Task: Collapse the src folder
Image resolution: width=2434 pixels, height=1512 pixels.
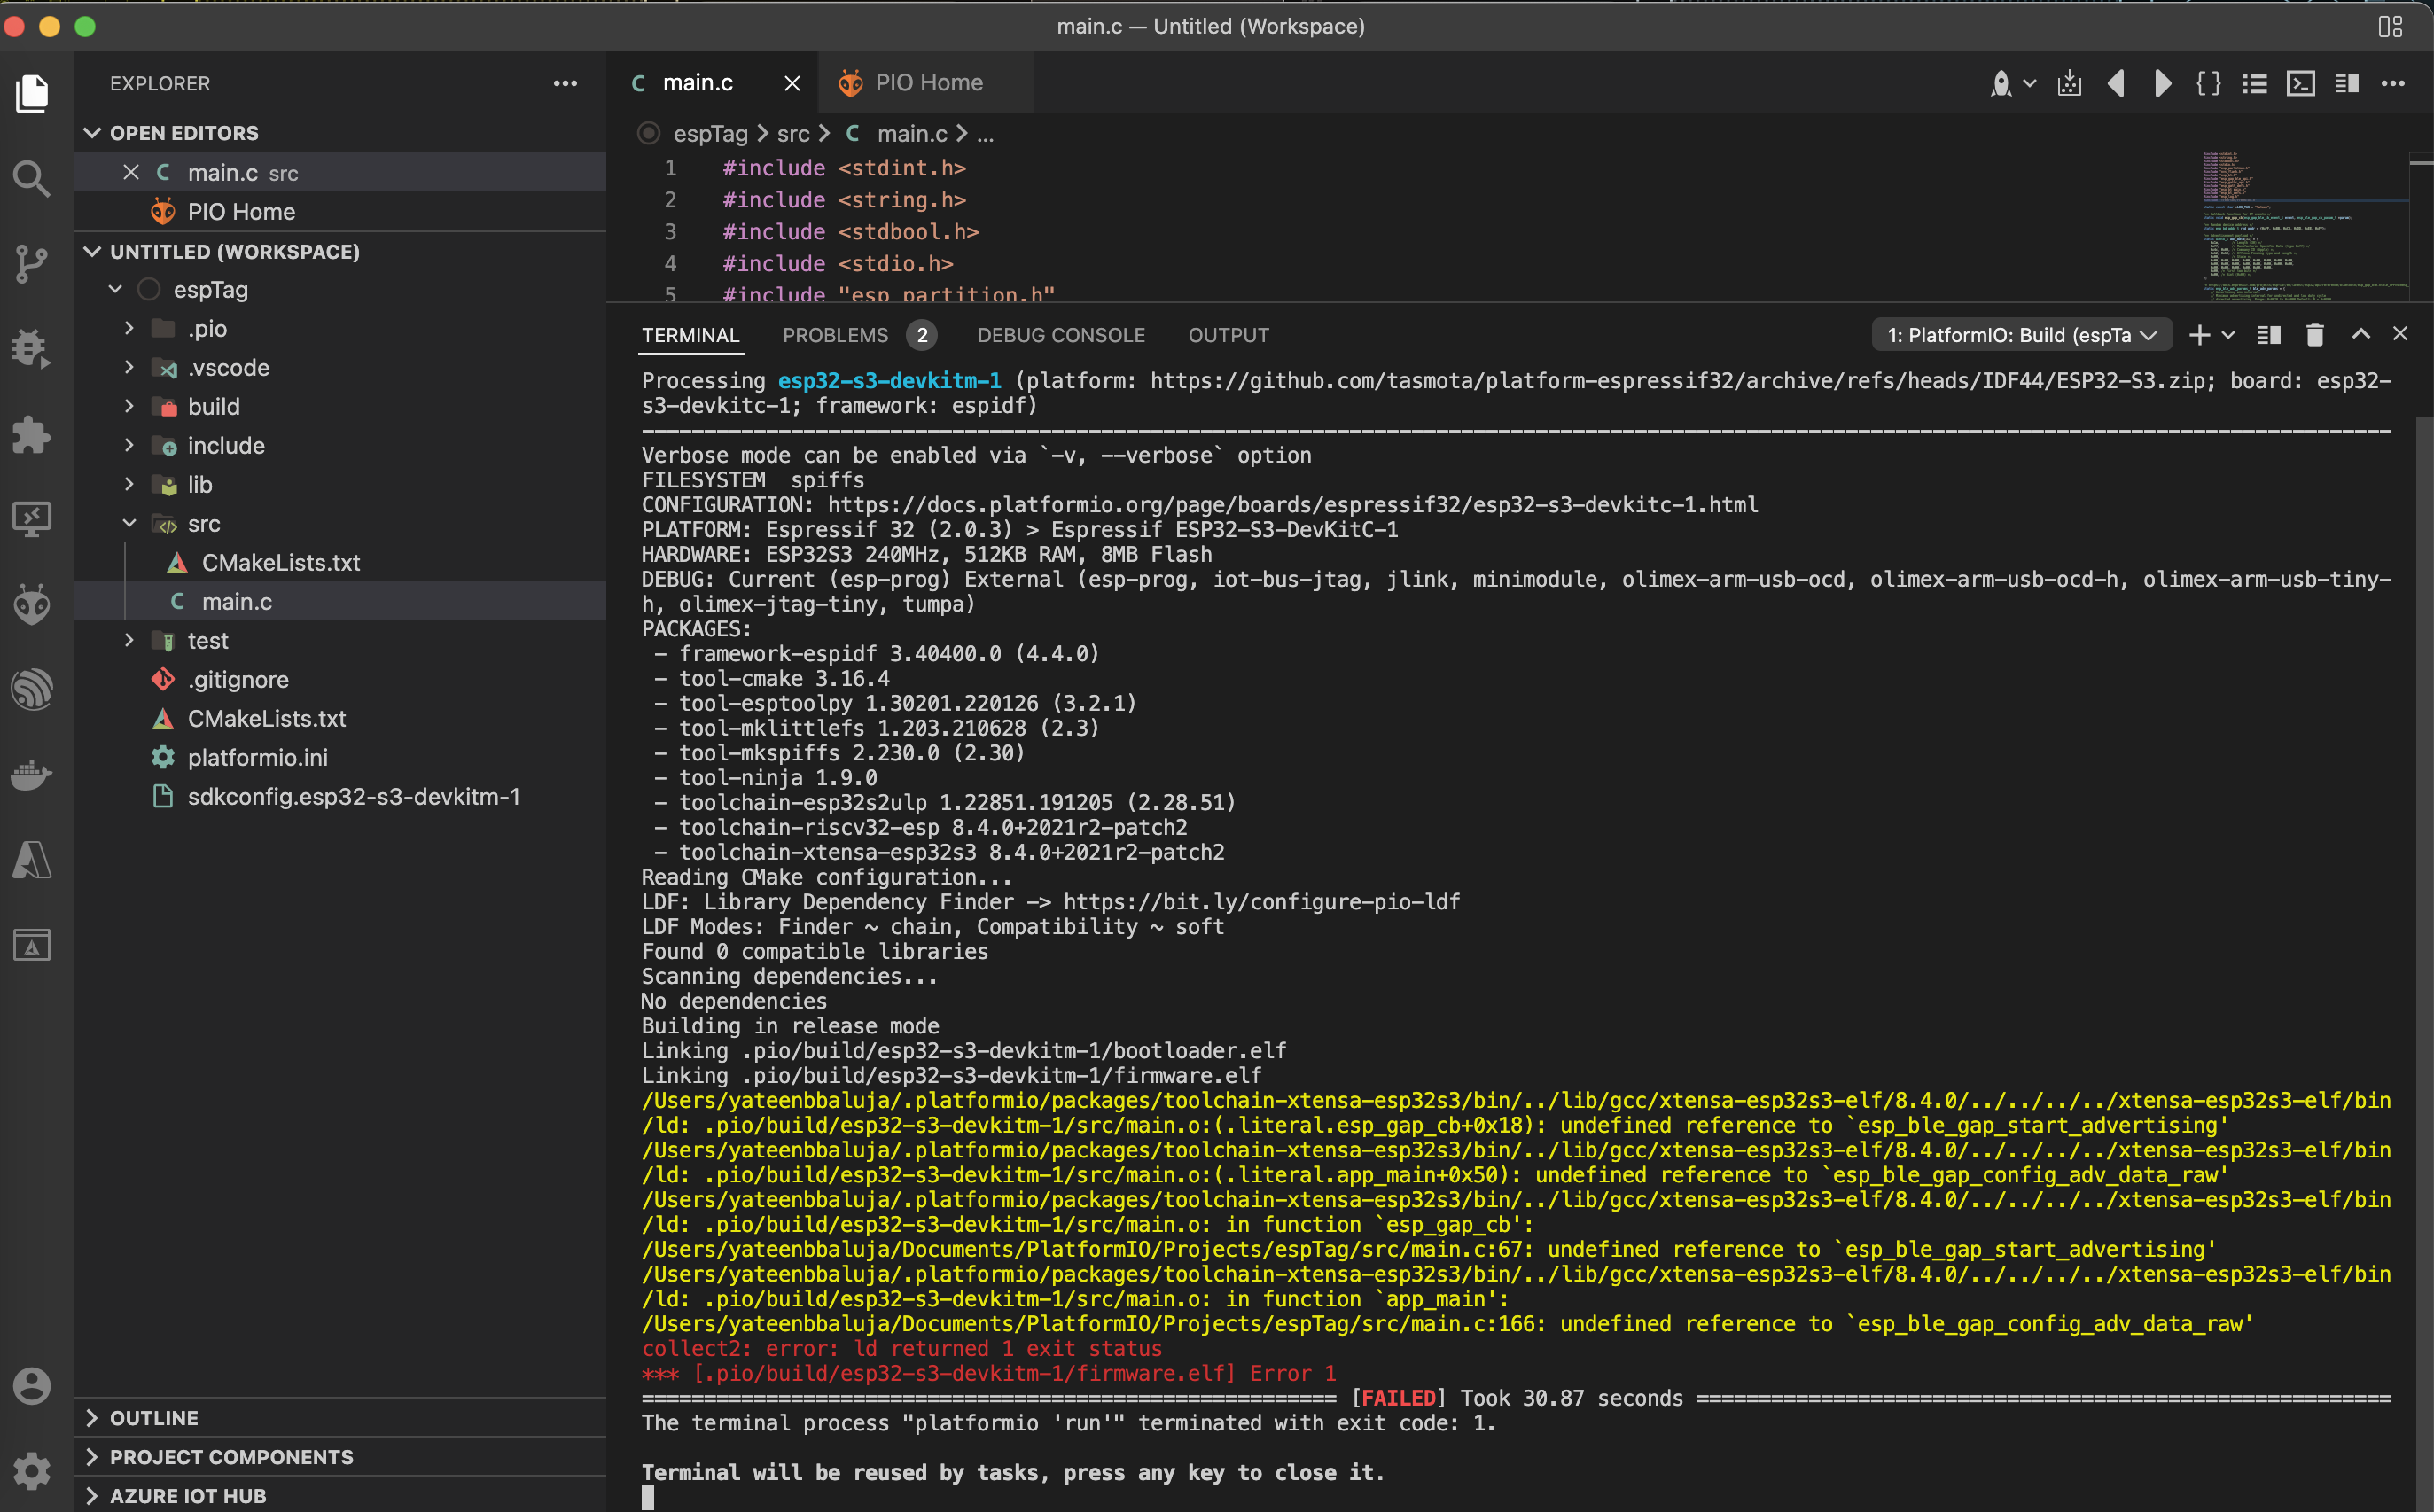Action: [x=129, y=523]
